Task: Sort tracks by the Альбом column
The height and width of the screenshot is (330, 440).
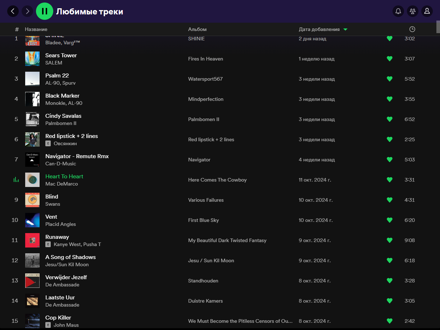Action: 197,29
